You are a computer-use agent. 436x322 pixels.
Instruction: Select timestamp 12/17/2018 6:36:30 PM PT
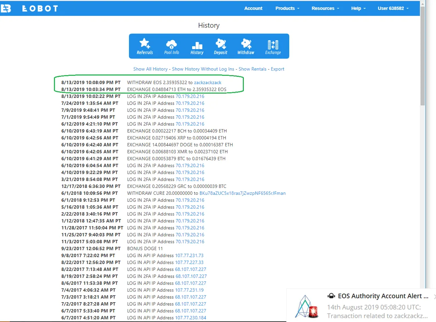91,186
